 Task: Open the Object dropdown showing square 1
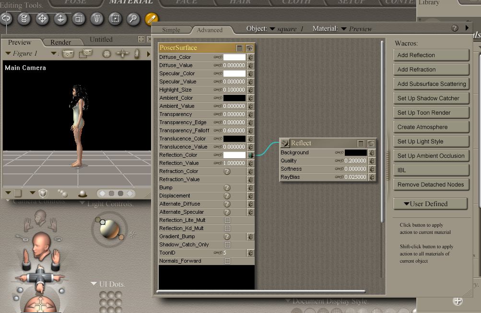pos(286,29)
